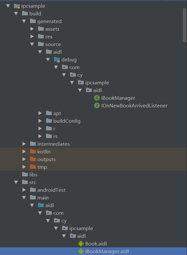Click the IOnNewBookArrivedListener interface icon

[97, 105]
